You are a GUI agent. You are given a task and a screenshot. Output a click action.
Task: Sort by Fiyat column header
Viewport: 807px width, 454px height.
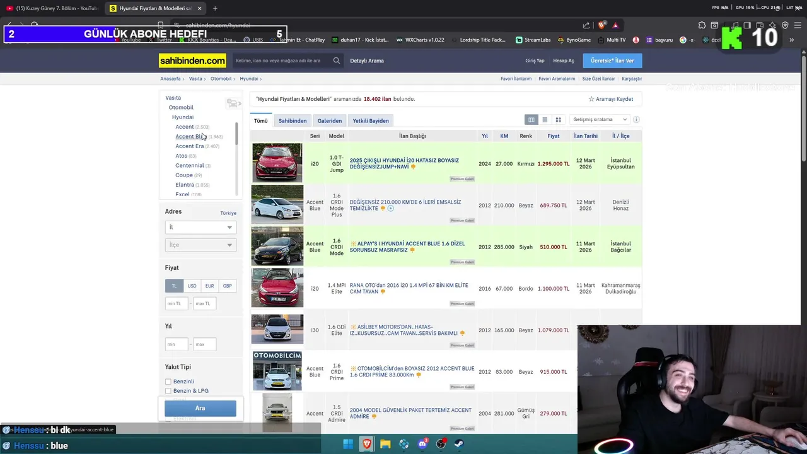[x=554, y=136]
